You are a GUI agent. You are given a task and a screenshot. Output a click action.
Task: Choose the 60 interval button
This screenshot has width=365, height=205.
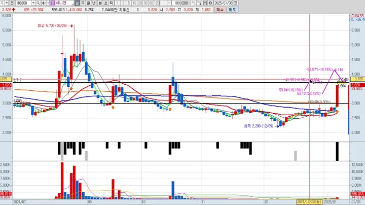151,3
